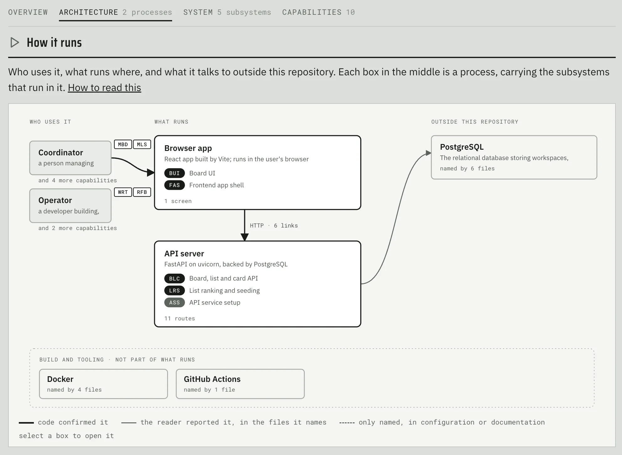Open the PostgreSQL external box
This screenshot has width=622, height=455.
[x=514, y=157]
